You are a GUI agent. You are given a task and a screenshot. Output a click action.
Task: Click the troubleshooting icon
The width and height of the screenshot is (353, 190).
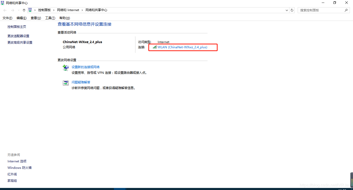click(66, 83)
